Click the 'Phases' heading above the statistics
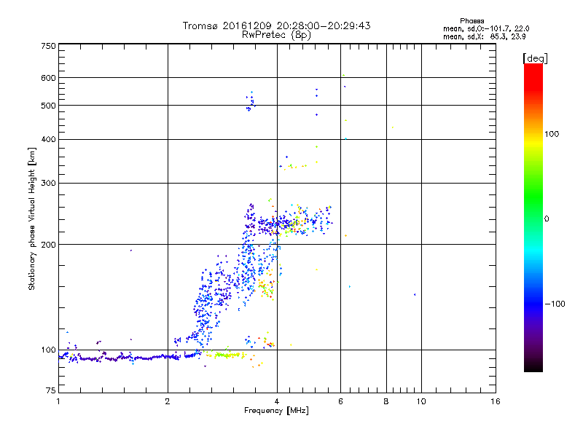Image resolution: width=583 pixels, height=437 pixels. (472, 21)
